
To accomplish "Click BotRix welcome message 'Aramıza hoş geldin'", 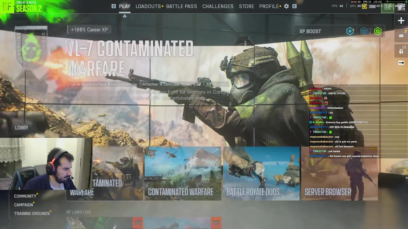I will click(346, 122).
